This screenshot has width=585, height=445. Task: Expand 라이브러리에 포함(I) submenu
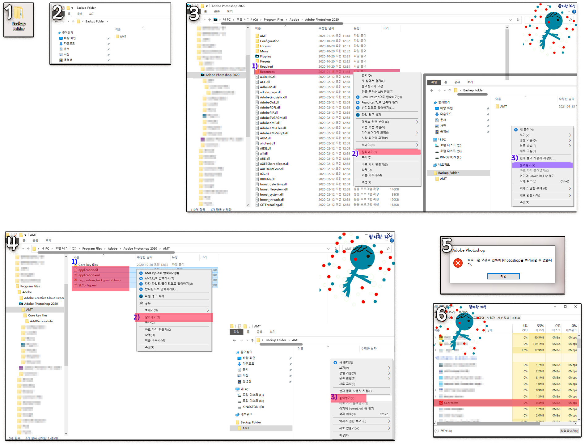417,133
